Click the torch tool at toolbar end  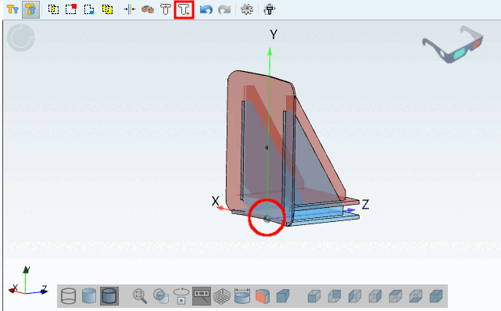269,9
